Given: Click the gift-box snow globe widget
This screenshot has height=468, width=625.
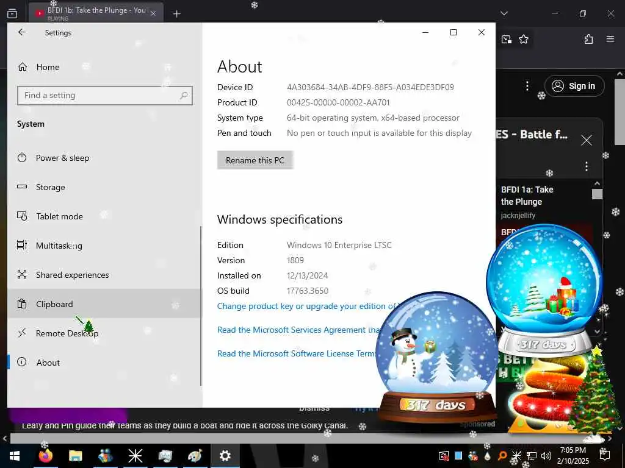Looking at the screenshot, I should (x=544, y=289).
